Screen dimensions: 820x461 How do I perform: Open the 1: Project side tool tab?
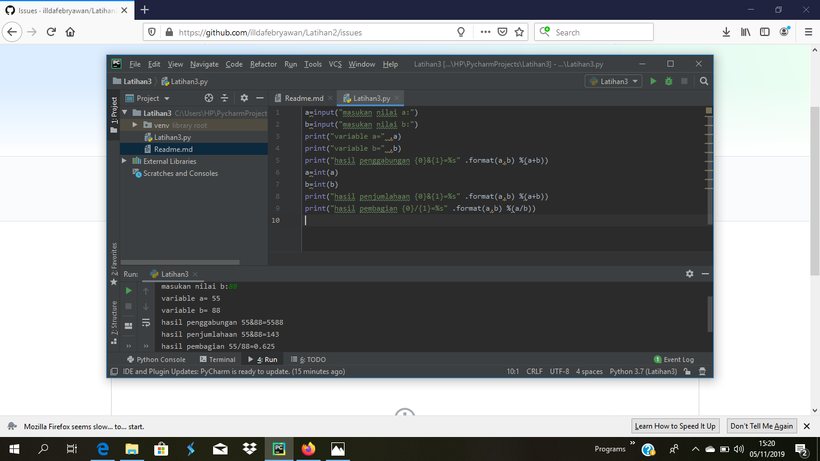[x=113, y=114]
